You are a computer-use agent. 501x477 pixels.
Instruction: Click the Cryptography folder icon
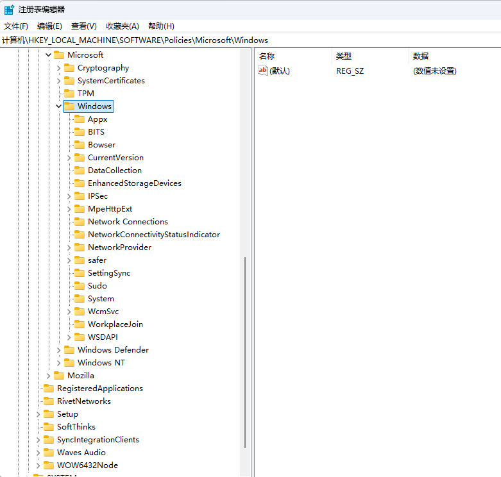(69, 68)
